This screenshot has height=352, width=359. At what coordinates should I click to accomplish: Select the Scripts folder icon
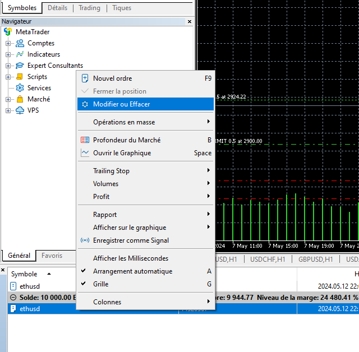tap(20, 77)
